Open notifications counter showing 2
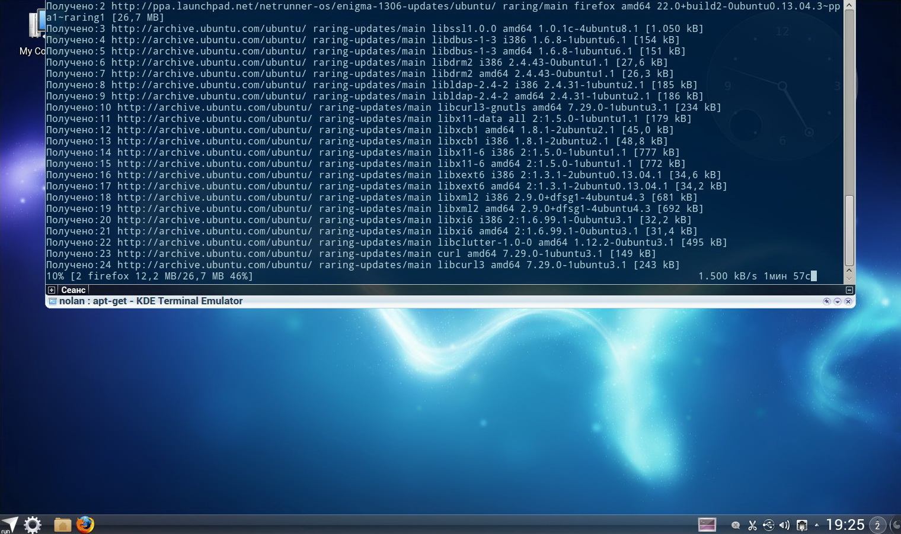This screenshot has width=901, height=534. tap(877, 525)
